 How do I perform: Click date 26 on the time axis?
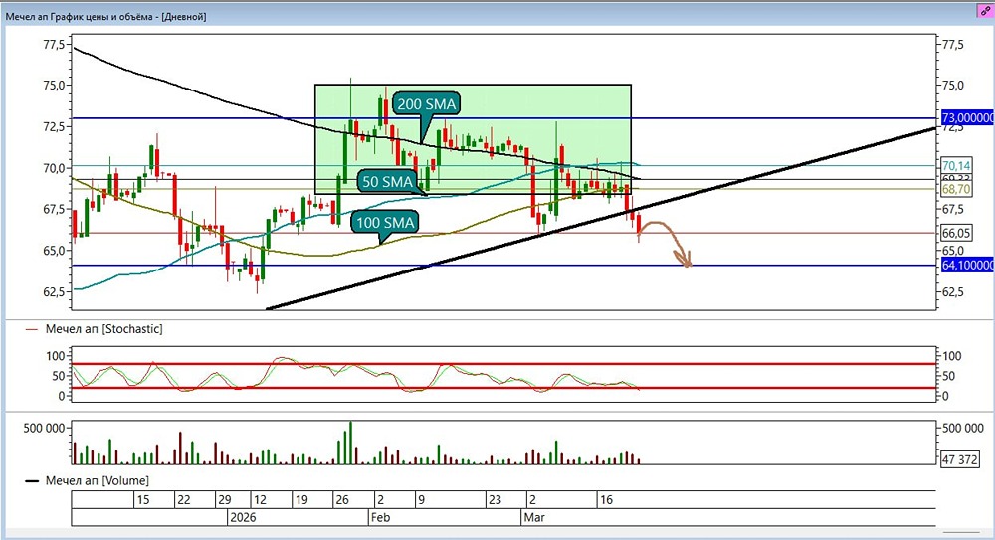[x=342, y=500]
